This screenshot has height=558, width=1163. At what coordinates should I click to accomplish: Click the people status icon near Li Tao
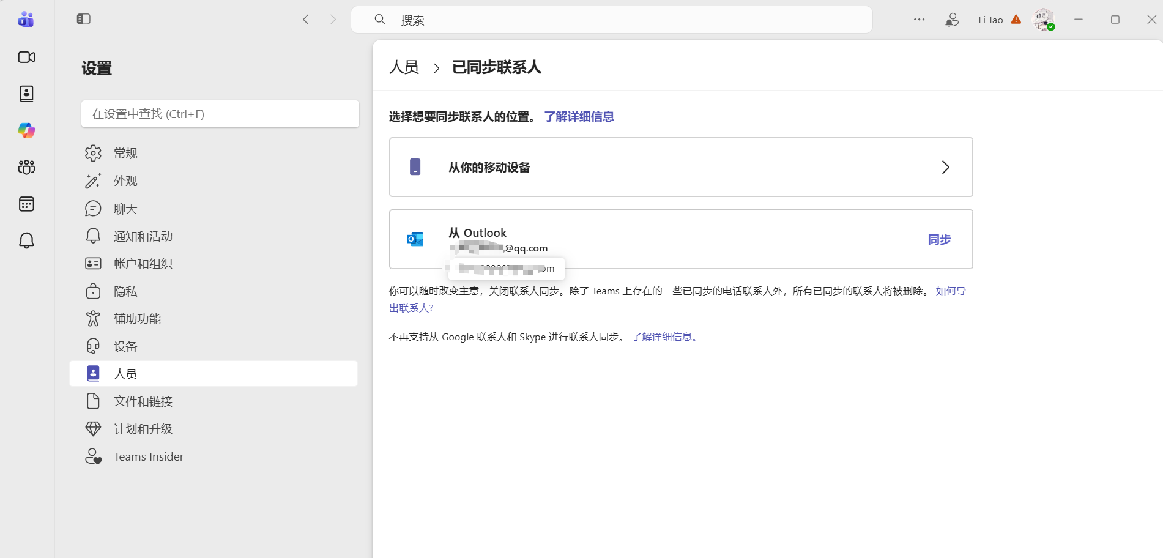(952, 20)
